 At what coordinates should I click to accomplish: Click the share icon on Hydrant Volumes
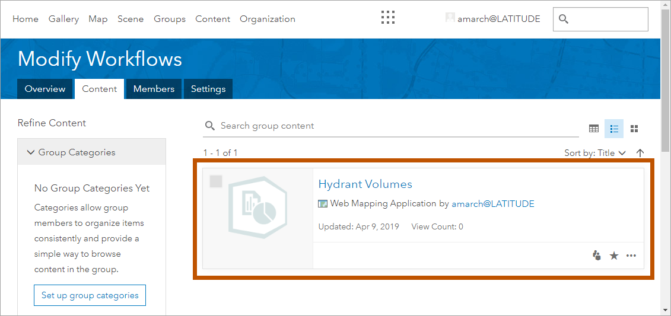pyautogui.click(x=597, y=256)
